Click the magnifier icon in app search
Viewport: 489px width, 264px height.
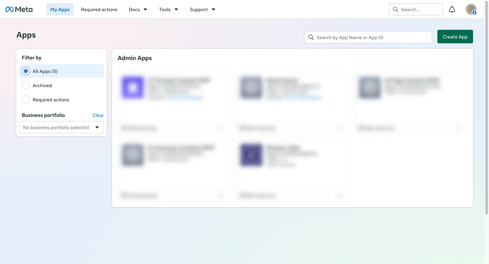[x=311, y=37]
